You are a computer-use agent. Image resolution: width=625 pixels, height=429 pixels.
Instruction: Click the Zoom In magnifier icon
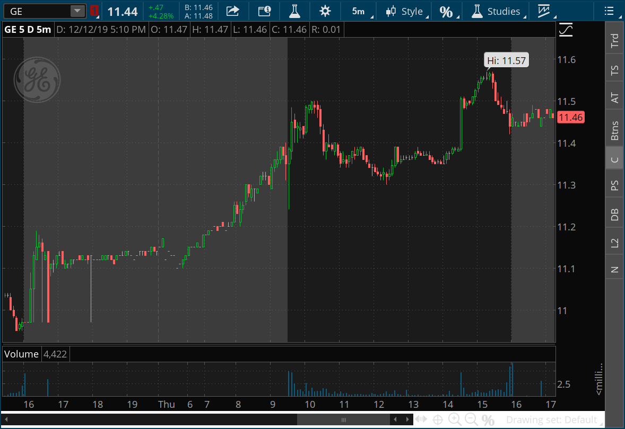[454, 419]
